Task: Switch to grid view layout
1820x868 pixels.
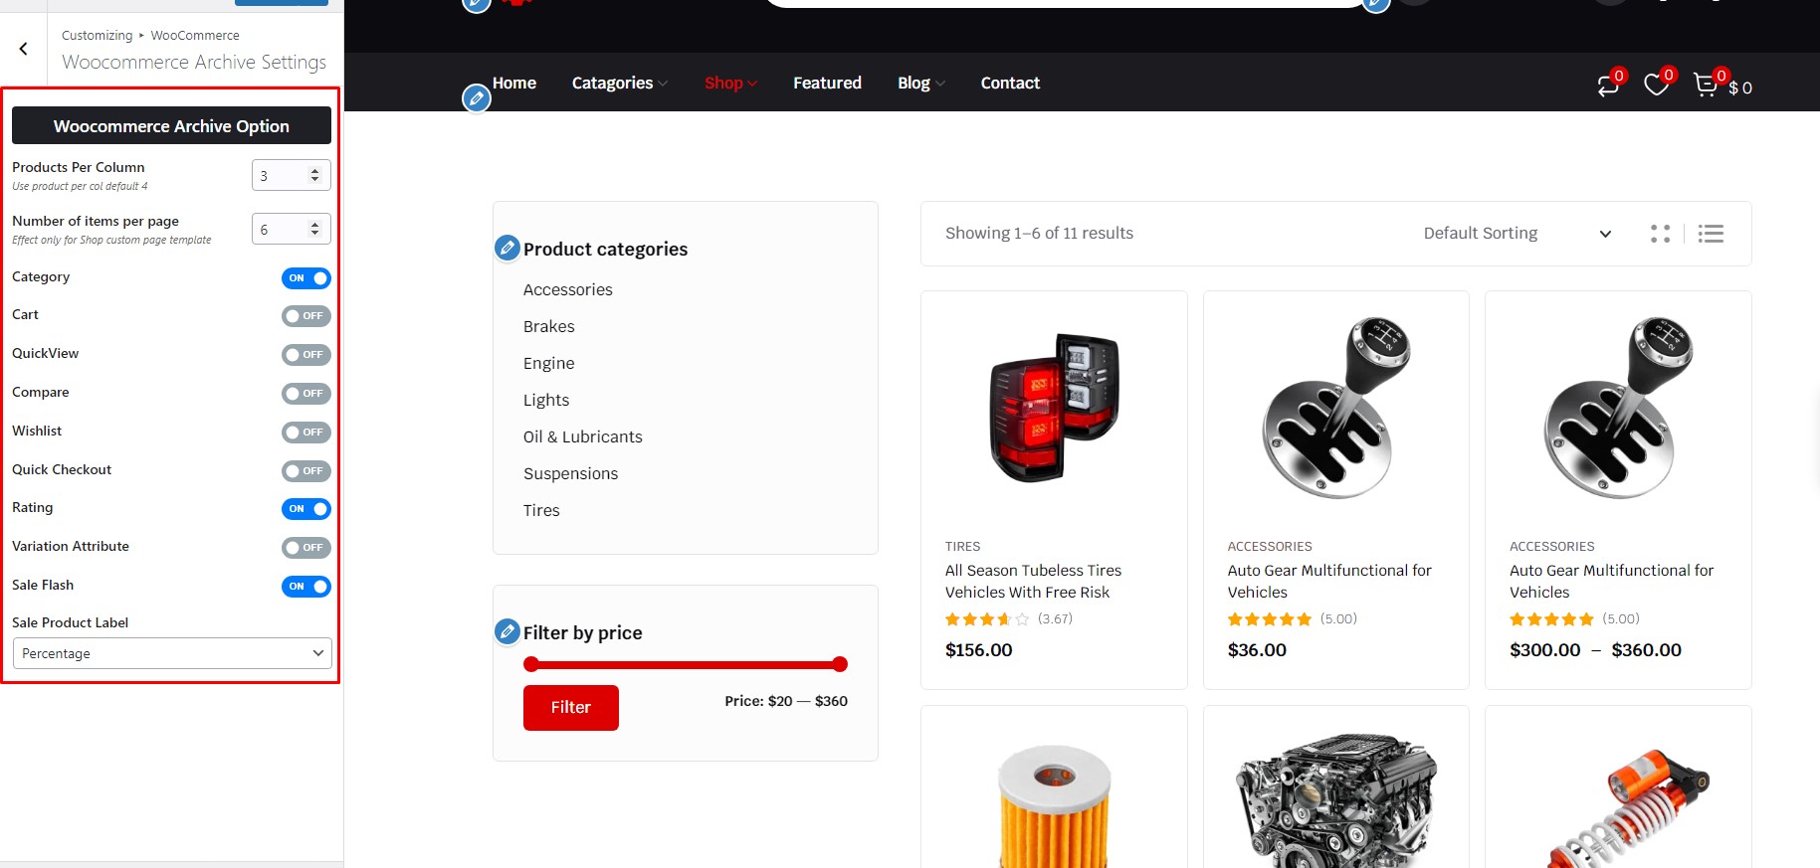Action: click(x=1660, y=234)
